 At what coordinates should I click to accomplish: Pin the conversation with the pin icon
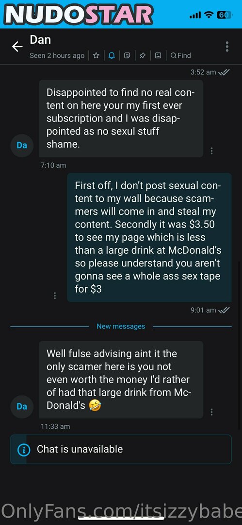tap(143, 55)
